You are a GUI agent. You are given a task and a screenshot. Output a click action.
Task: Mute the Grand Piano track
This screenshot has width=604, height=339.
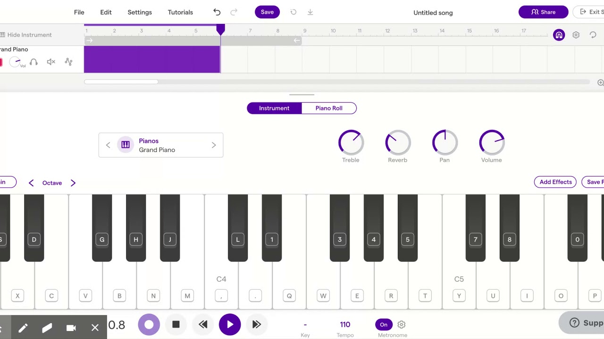[x=51, y=62]
